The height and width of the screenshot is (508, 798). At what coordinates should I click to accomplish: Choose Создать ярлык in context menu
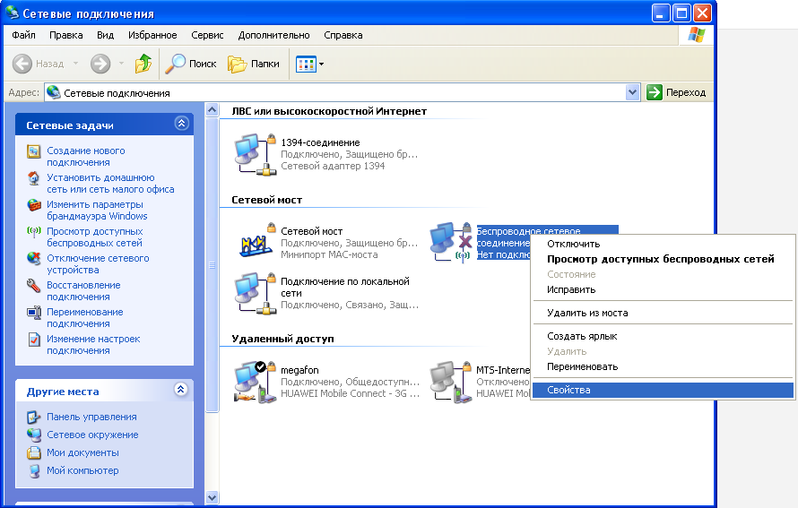[663, 337]
